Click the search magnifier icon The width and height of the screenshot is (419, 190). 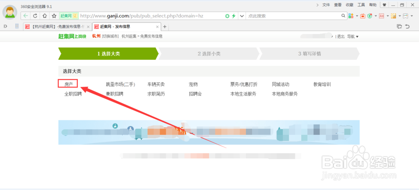[344, 16]
